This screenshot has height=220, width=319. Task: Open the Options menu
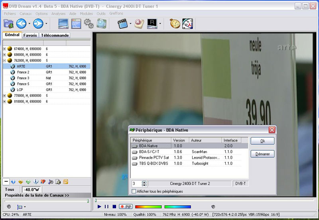pos(41,14)
